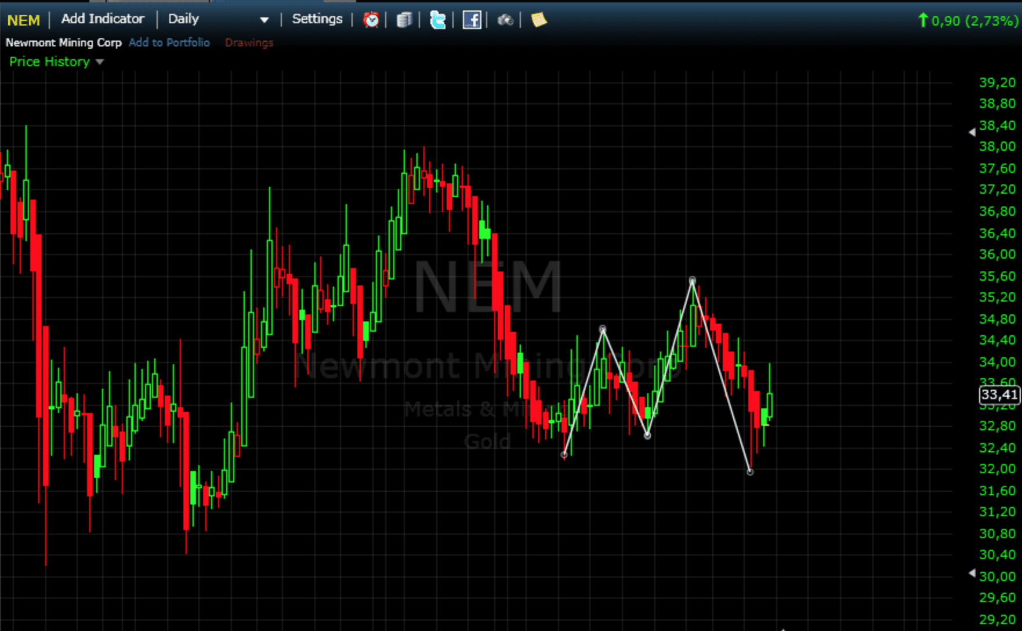1022x631 pixels.
Task: Open the Drawings link
Action: click(x=249, y=42)
